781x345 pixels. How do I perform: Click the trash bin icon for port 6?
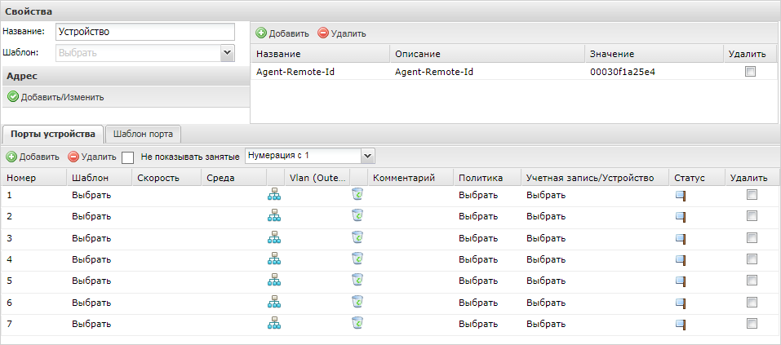point(357,302)
